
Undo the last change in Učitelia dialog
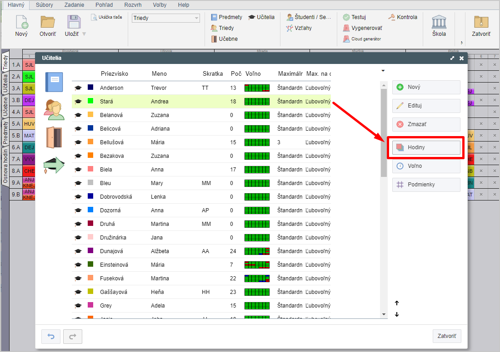(51, 337)
